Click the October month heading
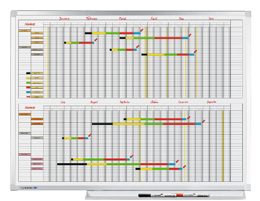The image size is (260, 201). pyautogui.click(x=154, y=102)
